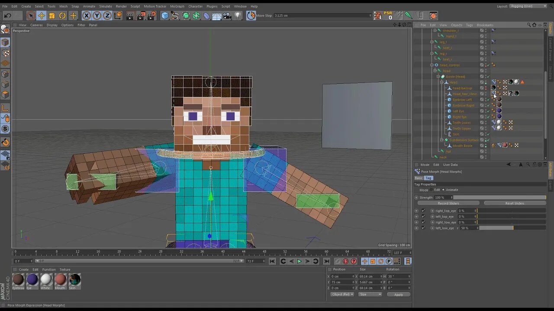Click frame 32 on timeline ruler
Viewport: 554px width, 311px height.
tap(182, 251)
